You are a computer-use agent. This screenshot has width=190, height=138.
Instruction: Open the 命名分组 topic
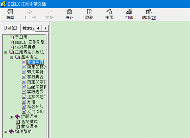(35, 107)
